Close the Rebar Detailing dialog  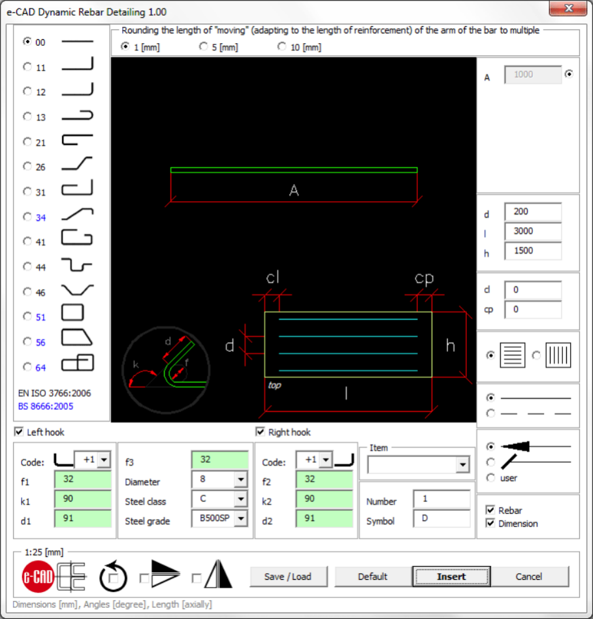coord(568,8)
